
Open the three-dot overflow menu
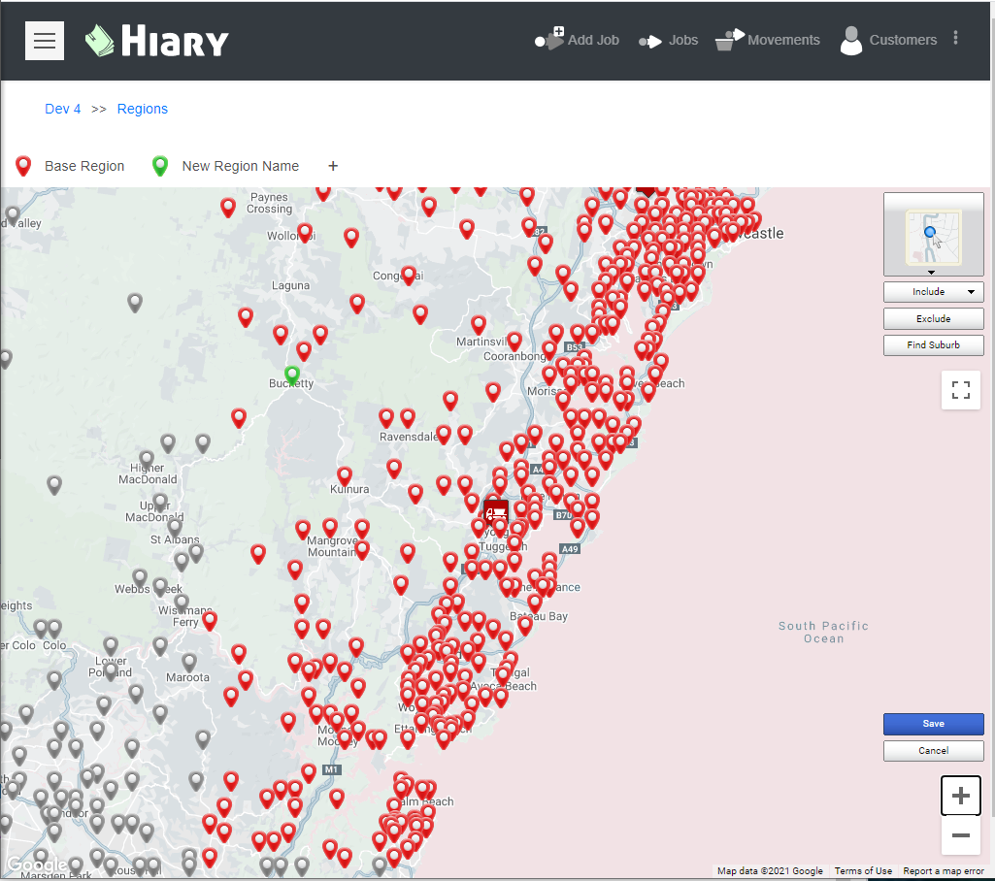click(955, 38)
